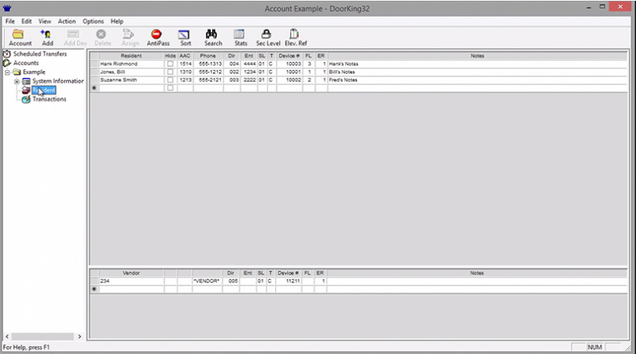Viewport: 636px width, 354px height.
Task: Click the Sort toolbar icon
Action: point(185,37)
